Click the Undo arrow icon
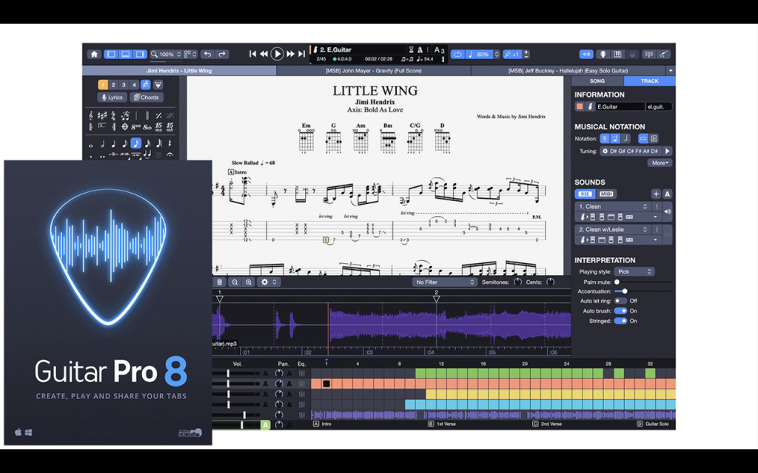 208,54
